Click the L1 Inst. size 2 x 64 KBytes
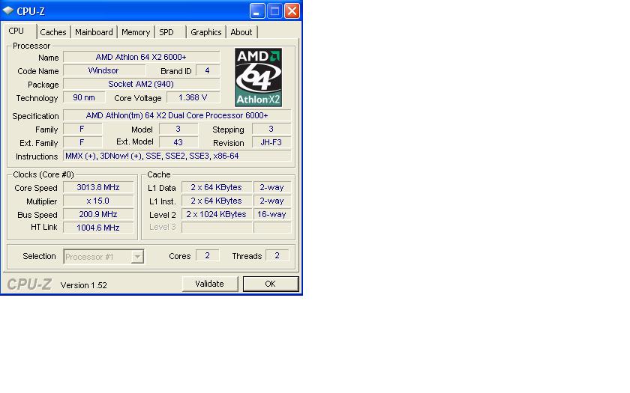Image resolution: width=630 pixels, height=393 pixels. pos(217,201)
